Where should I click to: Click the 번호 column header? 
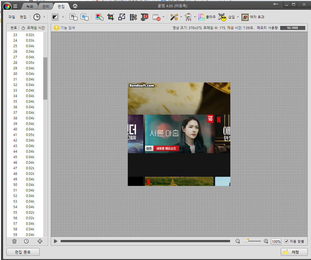tap(14, 28)
